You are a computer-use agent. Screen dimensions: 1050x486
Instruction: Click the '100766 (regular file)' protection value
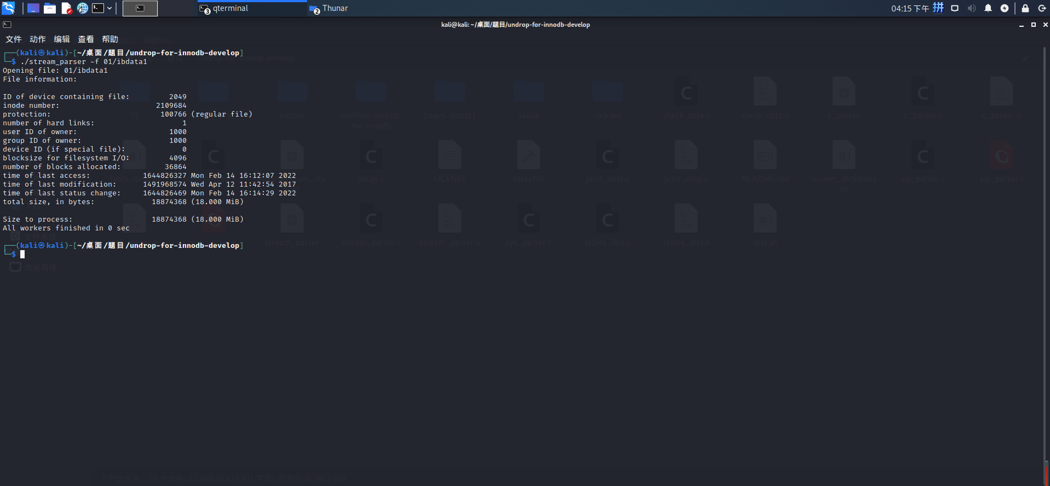pyautogui.click(x=206, y=114)
